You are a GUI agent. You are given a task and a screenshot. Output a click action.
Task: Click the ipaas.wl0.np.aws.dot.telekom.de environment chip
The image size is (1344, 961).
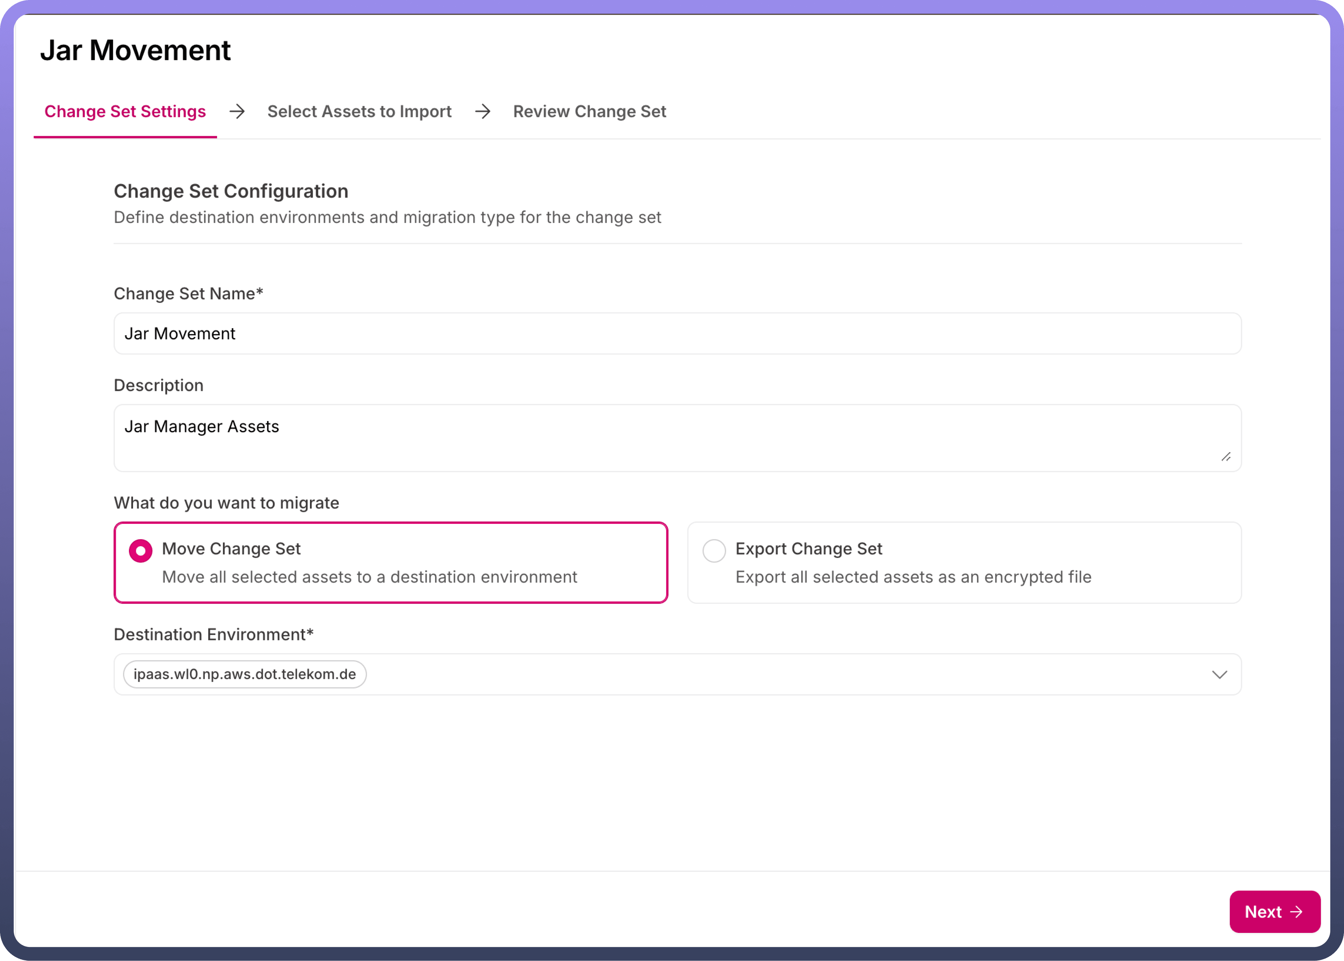click(244, 675)
